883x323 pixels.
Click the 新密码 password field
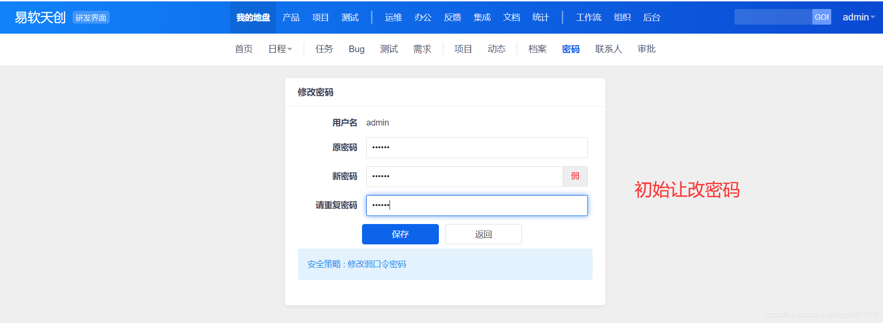pos(465,177)
